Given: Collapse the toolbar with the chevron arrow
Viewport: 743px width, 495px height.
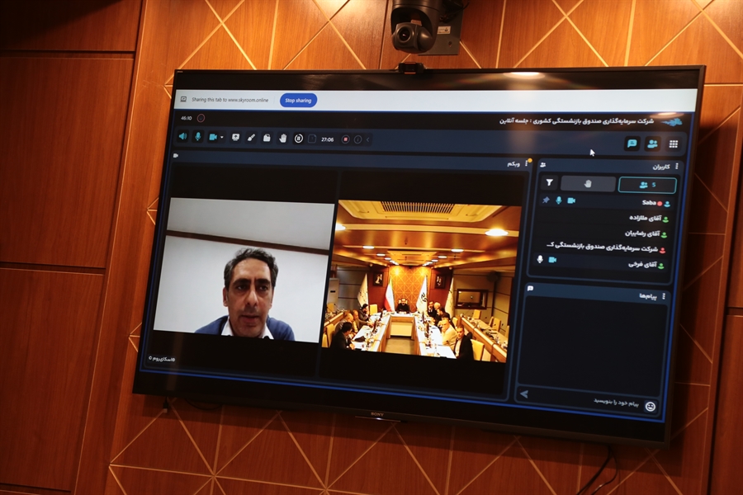Looking at the screenshot, I should (x=367, y=139).
